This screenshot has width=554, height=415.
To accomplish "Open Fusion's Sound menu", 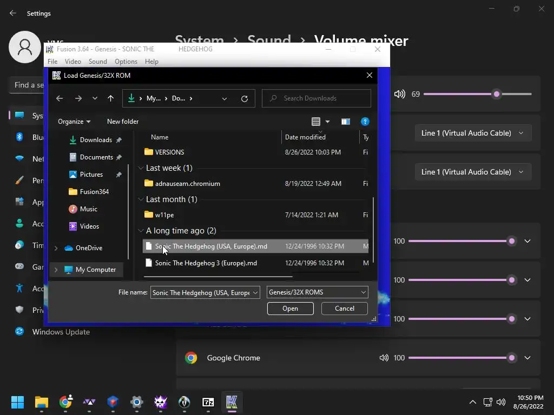I will 98,62.
